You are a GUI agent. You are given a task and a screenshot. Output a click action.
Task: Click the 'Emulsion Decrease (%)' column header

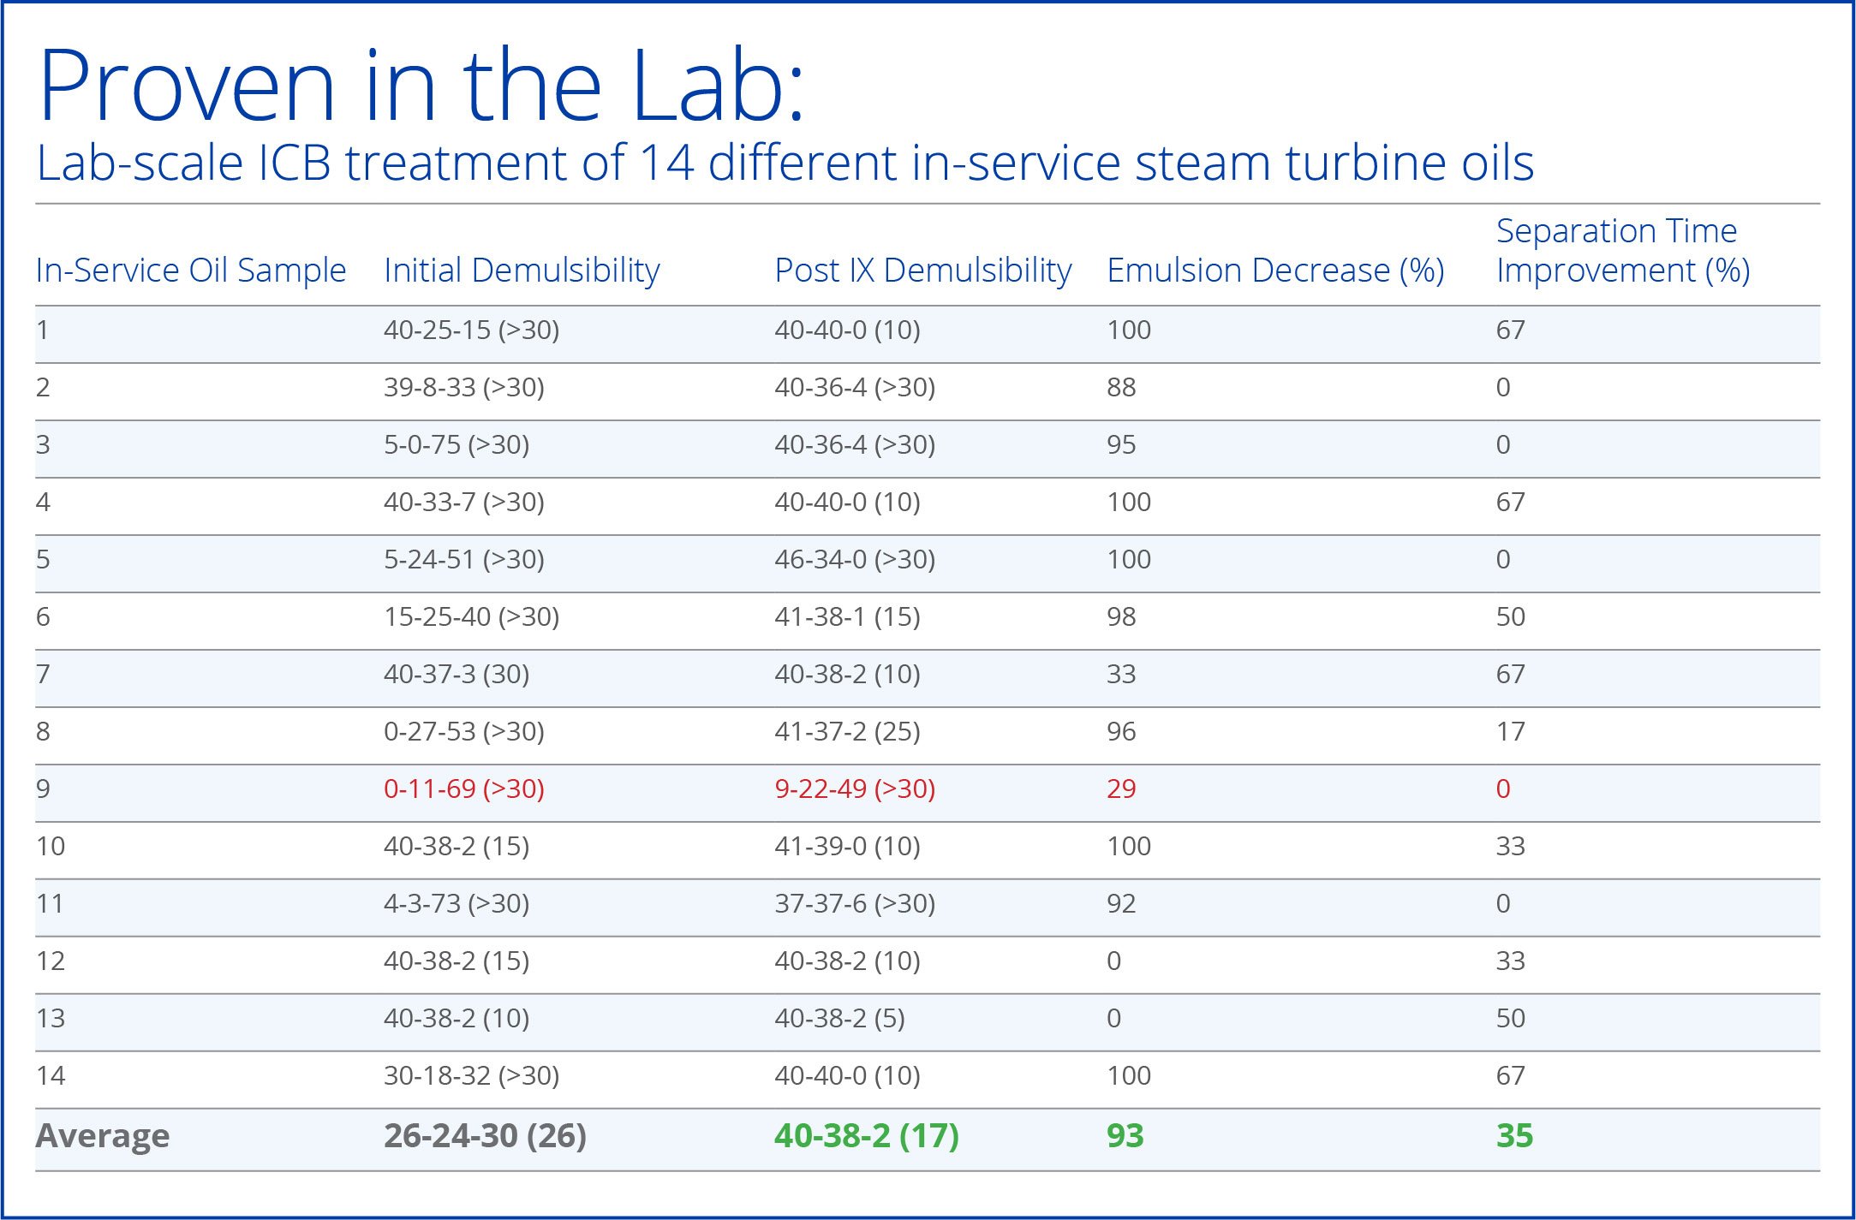tap(1275, 270)
